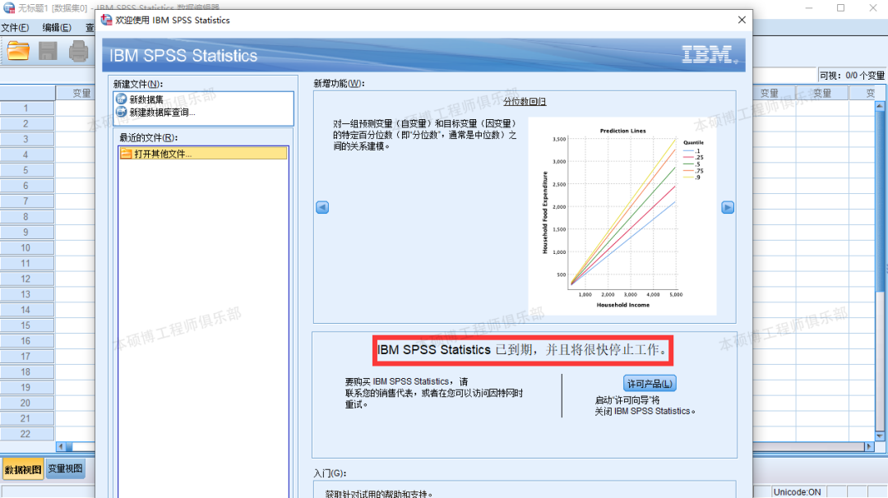Click the save disk icon in Data Editor
The width and height of the screenshot is (888, 498).
click(x=49, y=51)
